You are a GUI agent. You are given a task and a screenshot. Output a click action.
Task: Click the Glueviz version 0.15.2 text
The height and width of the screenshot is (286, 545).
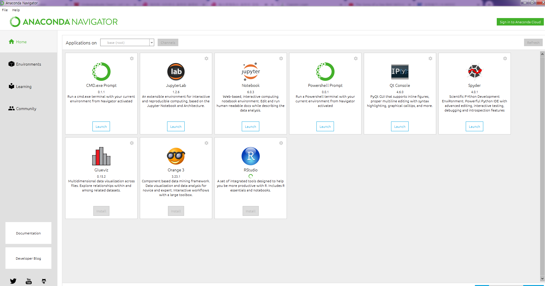101,177
